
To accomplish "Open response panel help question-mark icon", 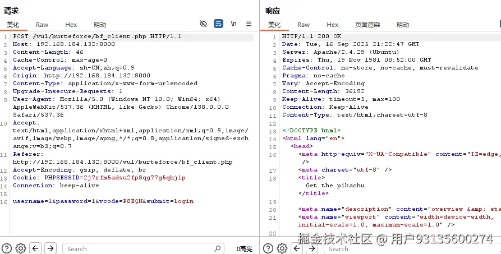I will point(268,248).
